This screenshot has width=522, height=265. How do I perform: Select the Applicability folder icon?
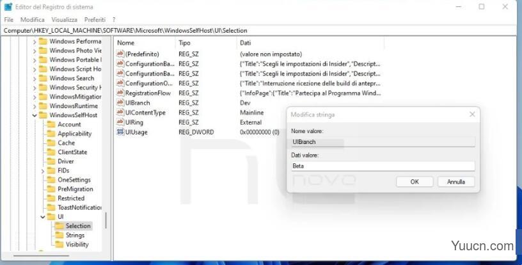coord(51,134)
